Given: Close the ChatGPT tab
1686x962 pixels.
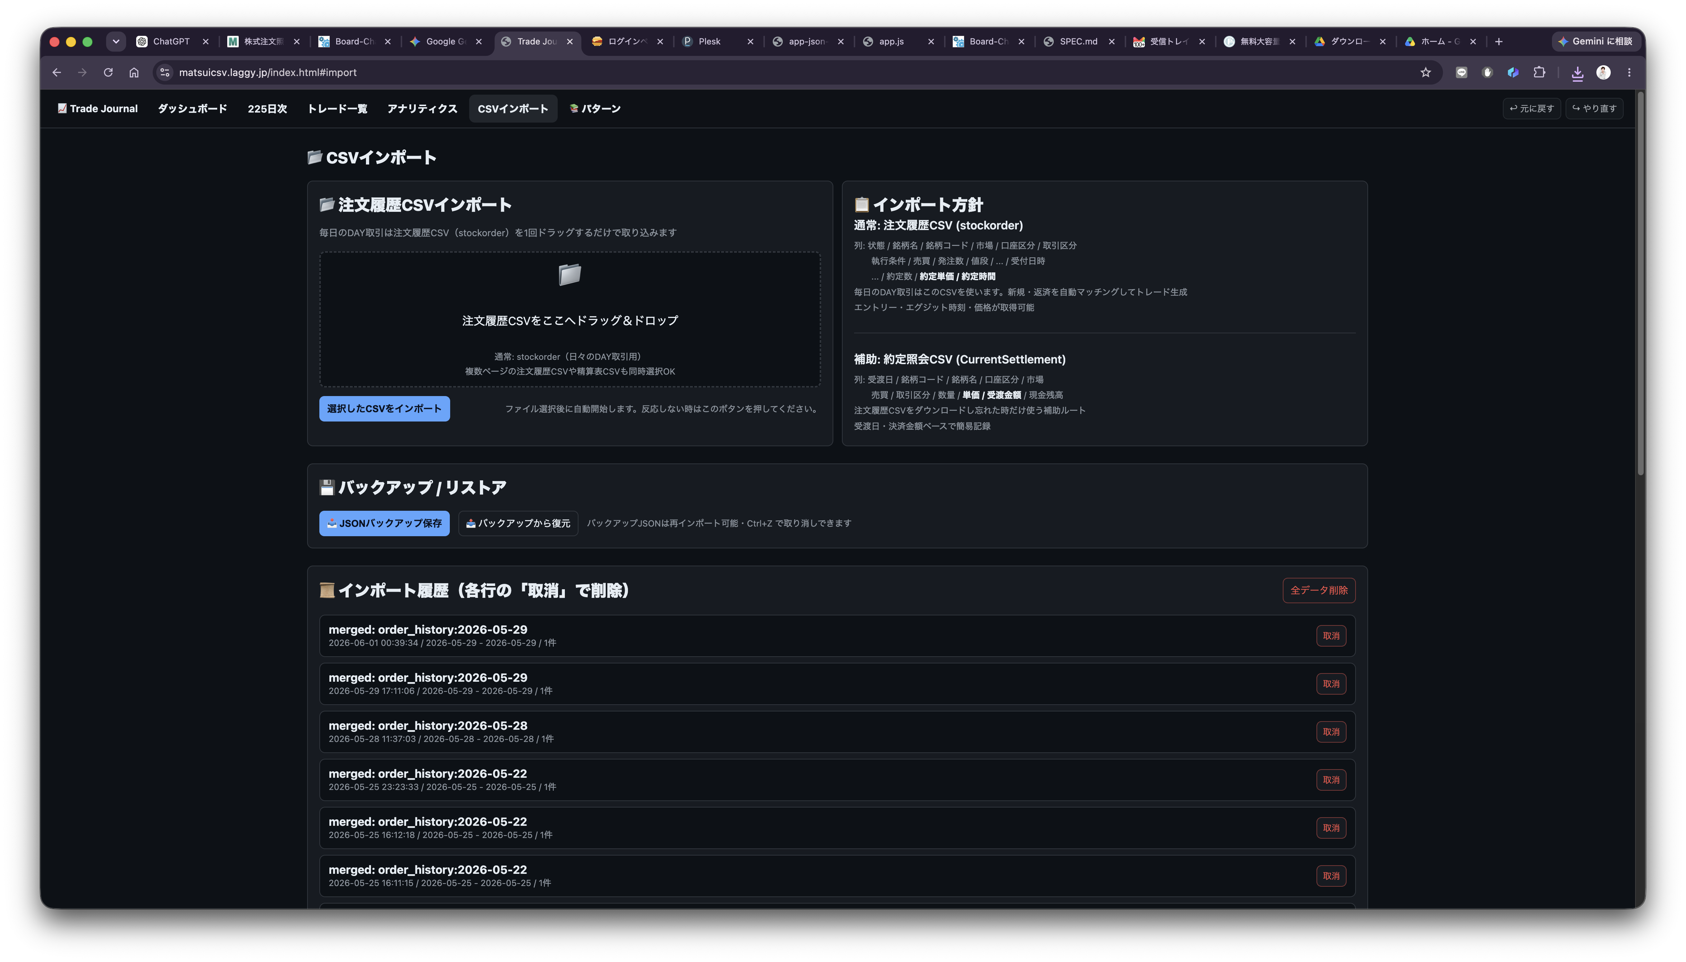Looking at the screenshot, I should coord(205,42).
